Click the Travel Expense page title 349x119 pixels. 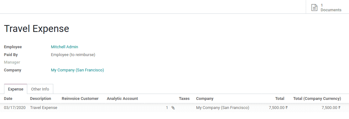[37, 29]
